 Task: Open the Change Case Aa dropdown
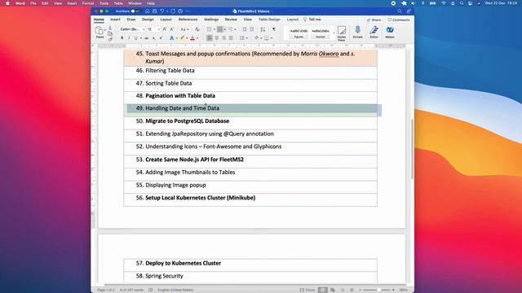pyautogui.click(x=184, y=29)
